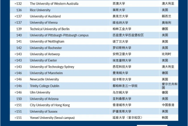188x126 pixels.
Task: Click the Chinese name '亚利桑那大学'
Action: (x=122, y=99)
